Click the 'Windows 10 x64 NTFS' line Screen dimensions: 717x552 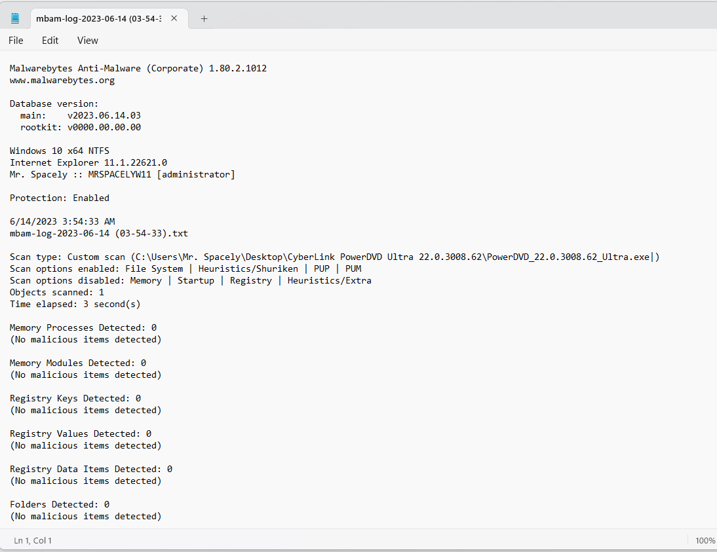tap(60, 151)
